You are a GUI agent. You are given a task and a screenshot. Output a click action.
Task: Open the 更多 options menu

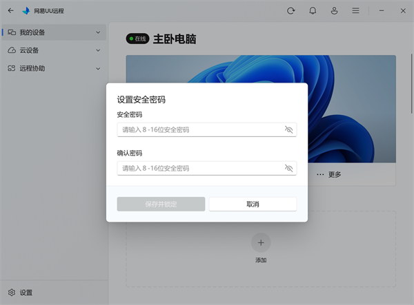(329, 174)
